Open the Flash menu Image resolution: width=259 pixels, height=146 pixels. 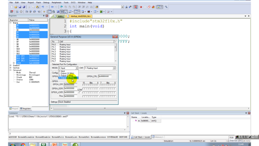[38, 2]
